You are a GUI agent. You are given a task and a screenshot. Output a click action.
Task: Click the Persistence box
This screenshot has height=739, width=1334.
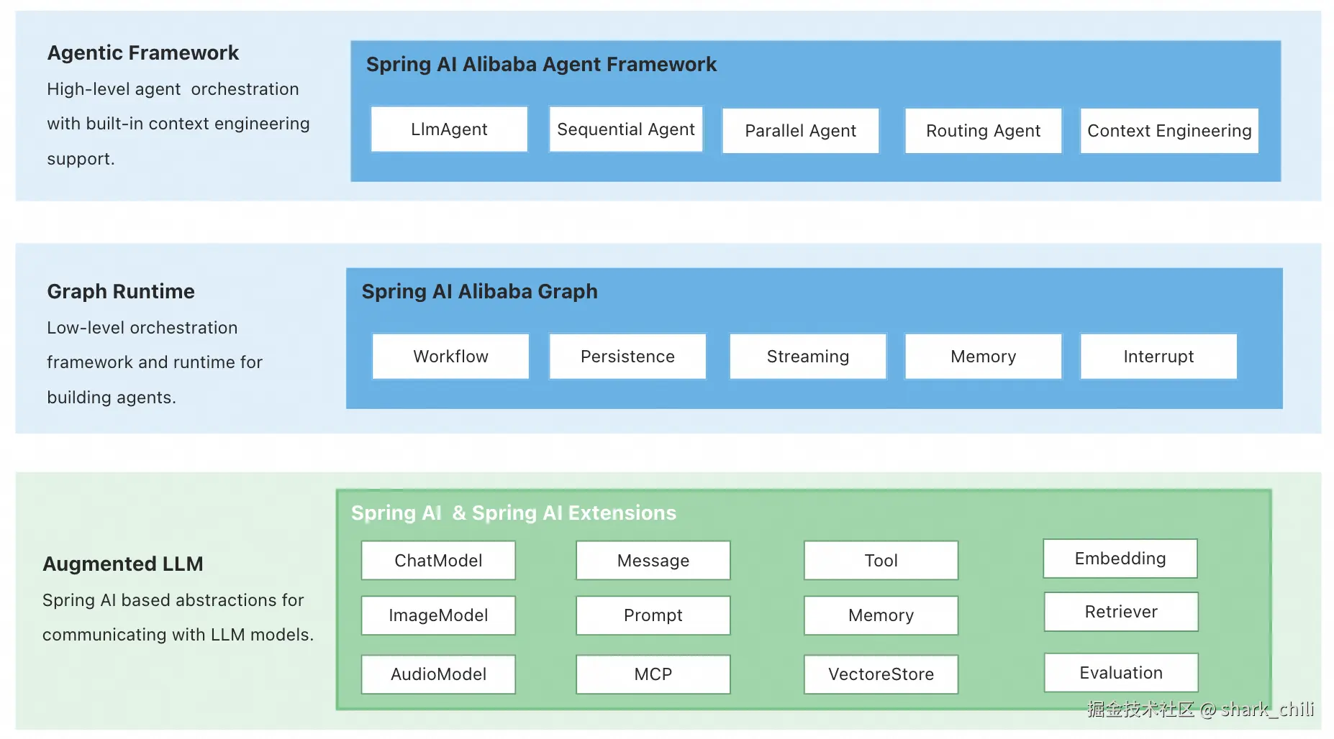click(x=627, y=357)
